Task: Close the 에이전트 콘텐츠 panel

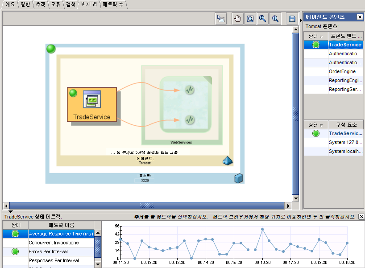Action: click(x=360, y=17)
